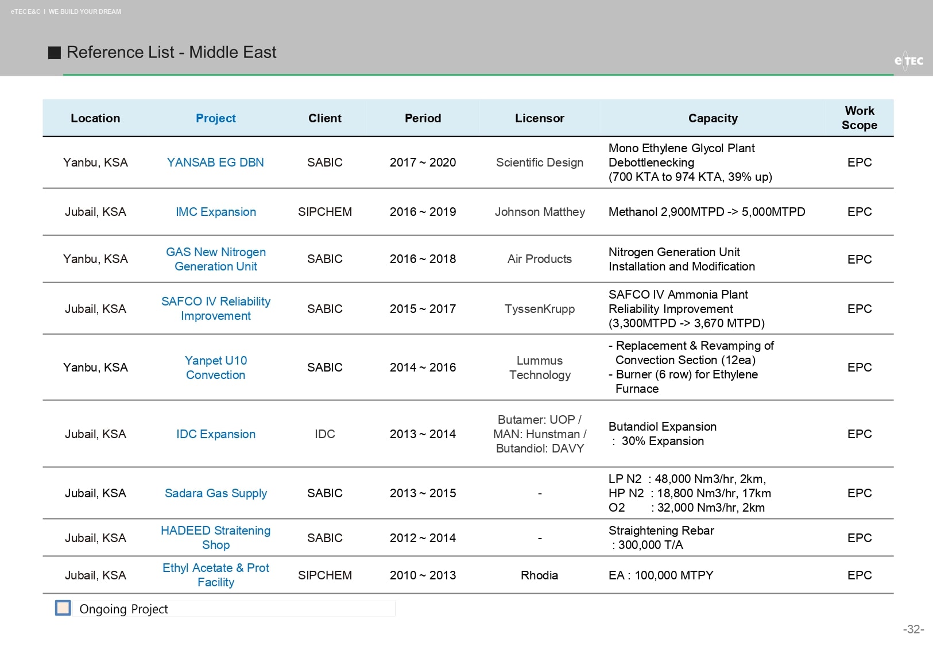Click 'Jubail, KSA' in HADEED row
Screen dimensions: 933x646
coord(95,538)
